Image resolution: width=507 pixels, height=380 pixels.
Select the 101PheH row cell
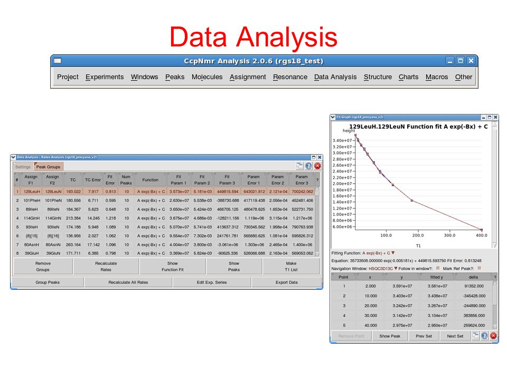point(31,201)
